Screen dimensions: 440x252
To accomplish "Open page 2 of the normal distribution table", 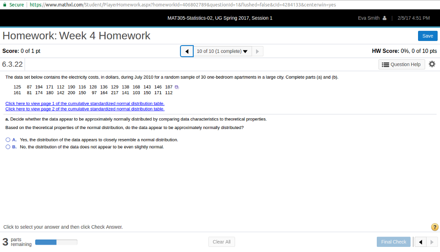I will tap(84, 109).
